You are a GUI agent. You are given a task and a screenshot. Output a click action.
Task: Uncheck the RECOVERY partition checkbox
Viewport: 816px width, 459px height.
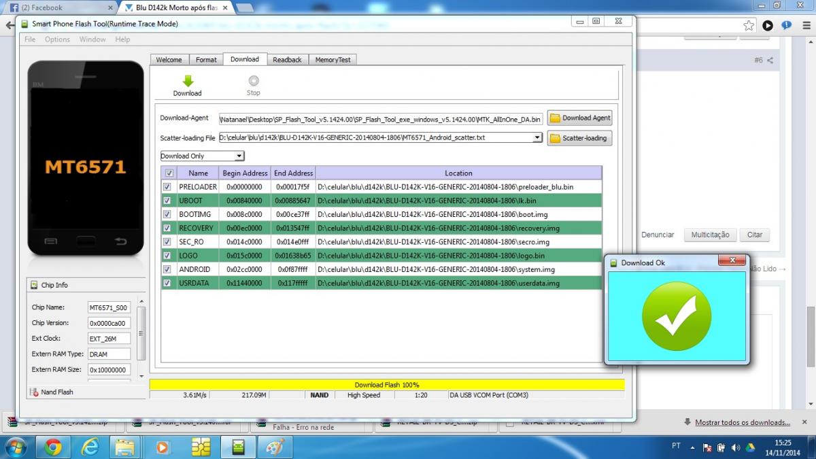(167, 228)
